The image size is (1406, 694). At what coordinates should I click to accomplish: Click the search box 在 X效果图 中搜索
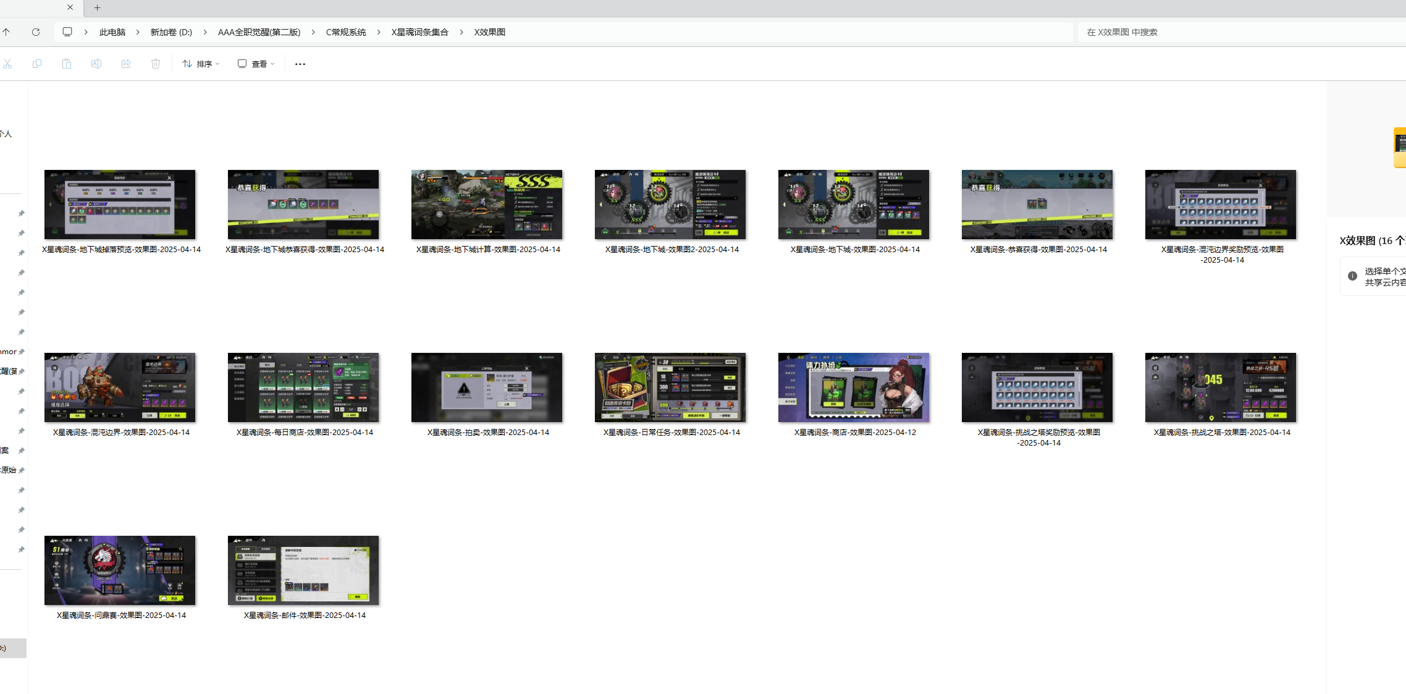click(x=1242, y=32)
